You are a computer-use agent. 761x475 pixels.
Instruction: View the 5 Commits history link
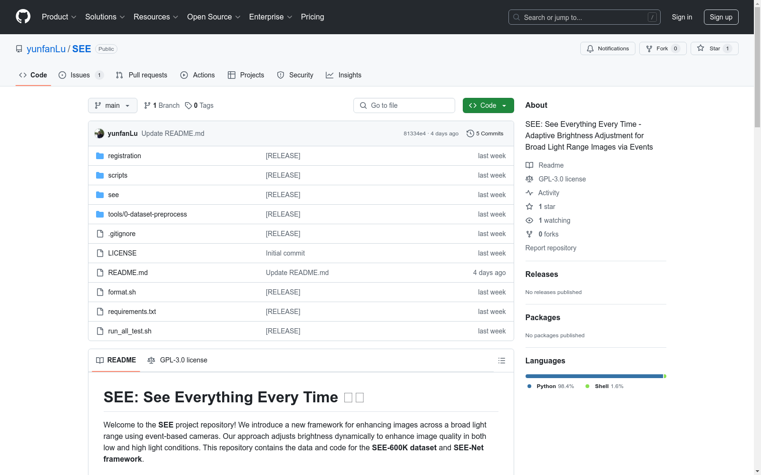pos(485,133)
